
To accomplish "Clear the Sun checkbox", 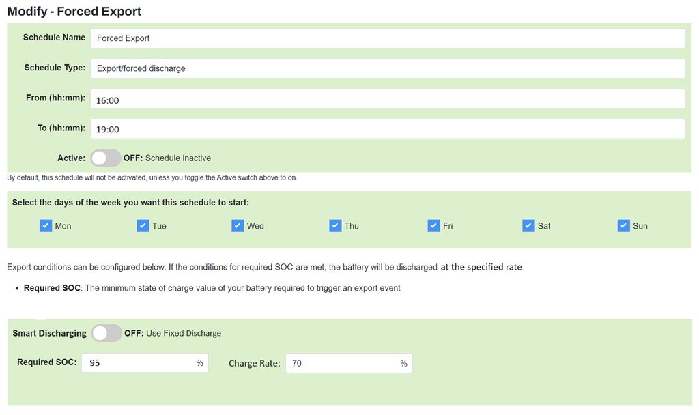I will 624,226.
